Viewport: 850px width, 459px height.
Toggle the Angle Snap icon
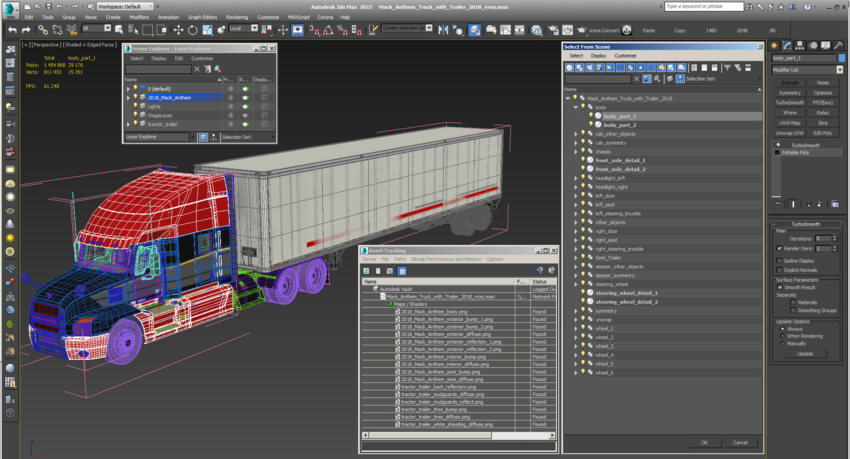[x=328, y=30]
